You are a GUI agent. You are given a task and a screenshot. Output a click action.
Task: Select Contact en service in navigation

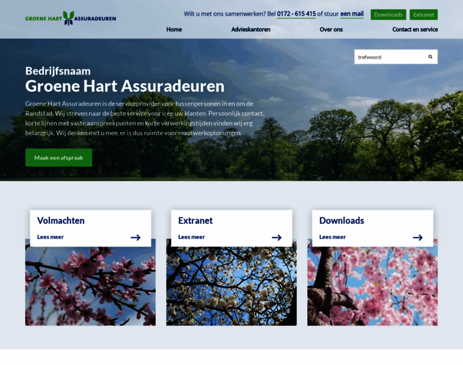[x=414, y=29]
